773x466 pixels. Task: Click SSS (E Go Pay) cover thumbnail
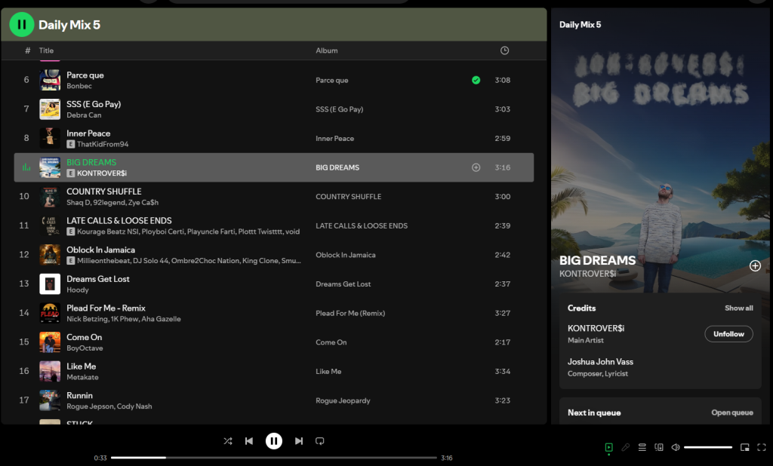[50, 109]
